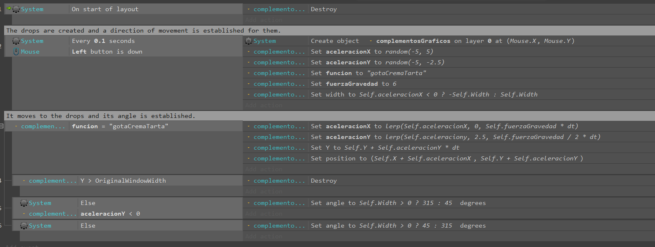Select the Destroy action for Y > OriginalWindowWidth
Screen dimensions: 655x247
coord(449,181)
